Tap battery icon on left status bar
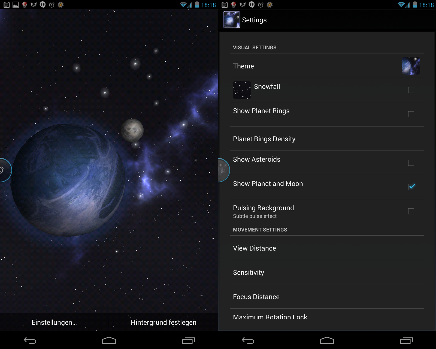 196,5
